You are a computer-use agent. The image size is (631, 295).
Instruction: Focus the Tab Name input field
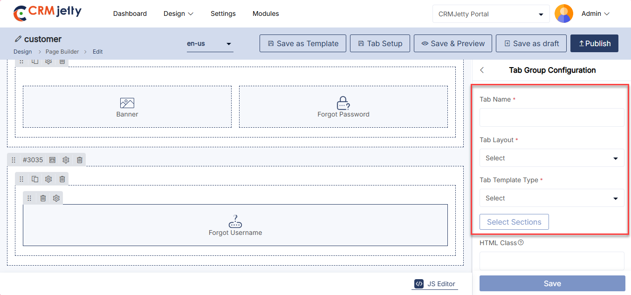tap(552, 118)
